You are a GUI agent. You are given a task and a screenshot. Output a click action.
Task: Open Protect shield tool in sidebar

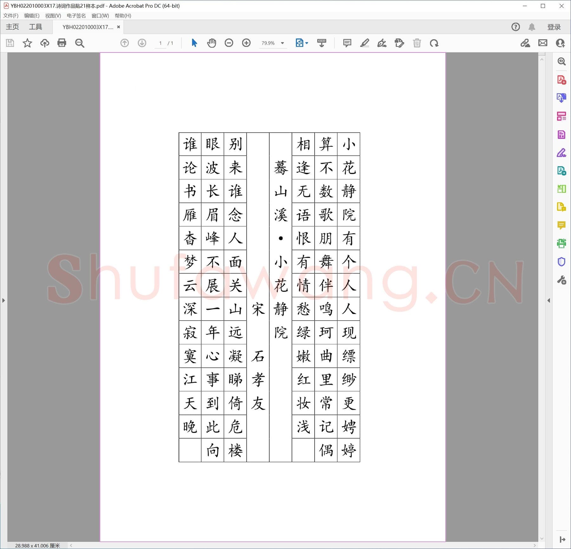coord(561,262)
